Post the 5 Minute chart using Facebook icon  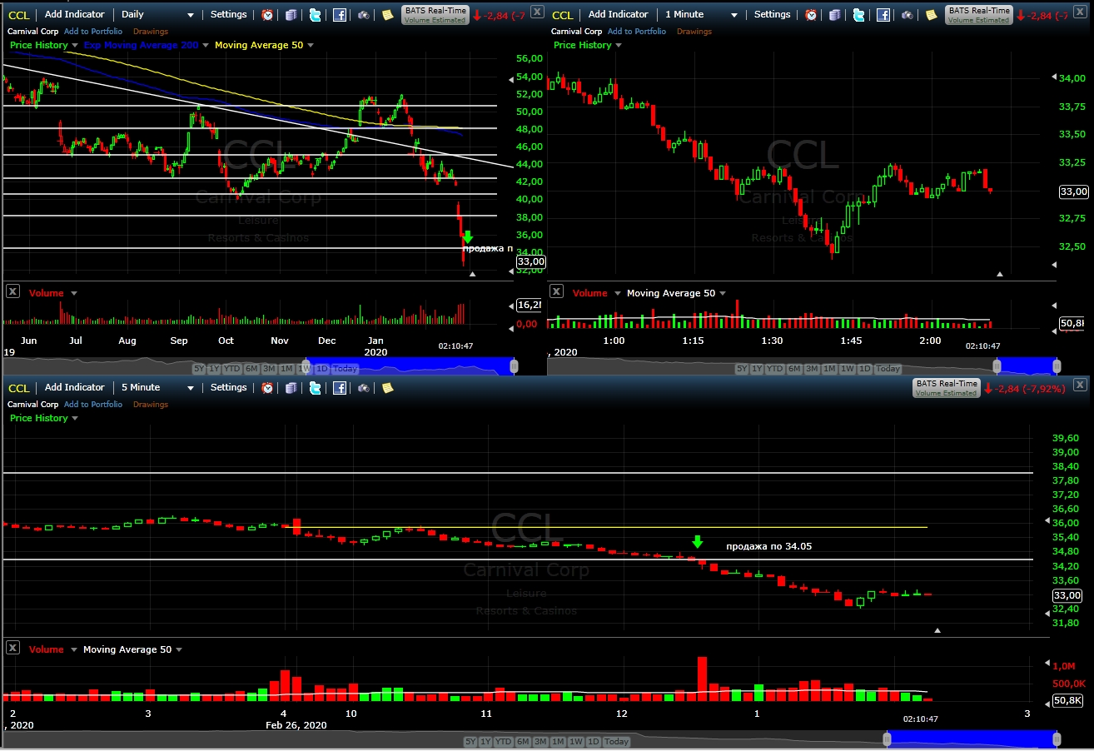pos(340,388)
